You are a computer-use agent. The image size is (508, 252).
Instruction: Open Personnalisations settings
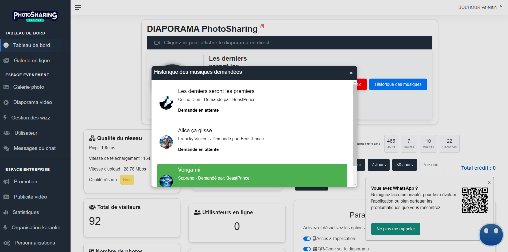35,243
